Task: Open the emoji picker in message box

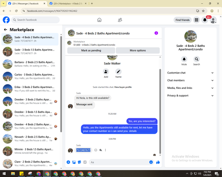Action: 151,162
